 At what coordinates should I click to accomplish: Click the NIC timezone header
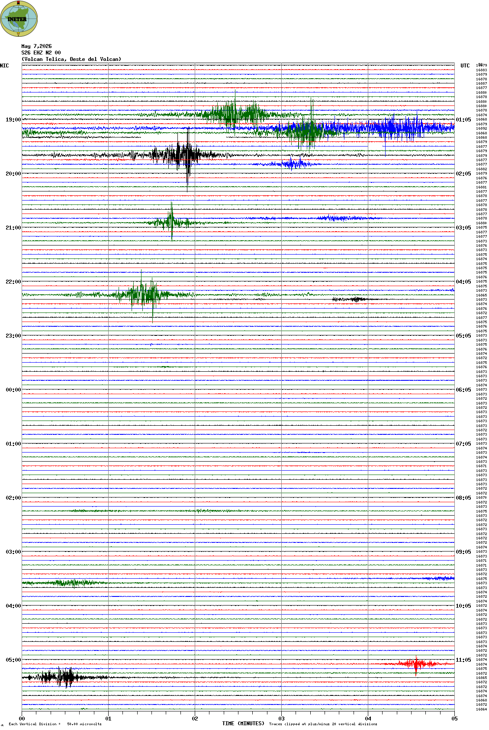[x=4, y=66]
